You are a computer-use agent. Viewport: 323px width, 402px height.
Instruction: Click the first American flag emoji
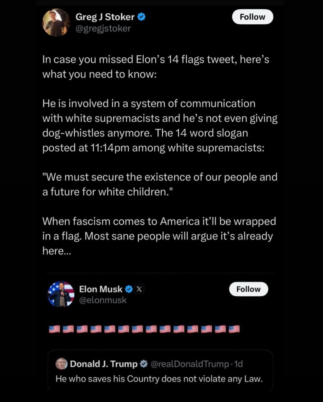pyautogui.click(x=54, y=329)
